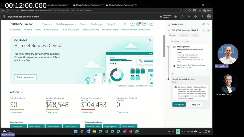Viewport: 244px width, 137px height.
Task: Click the TA agent icon
Action: click(x=144, y=24)
